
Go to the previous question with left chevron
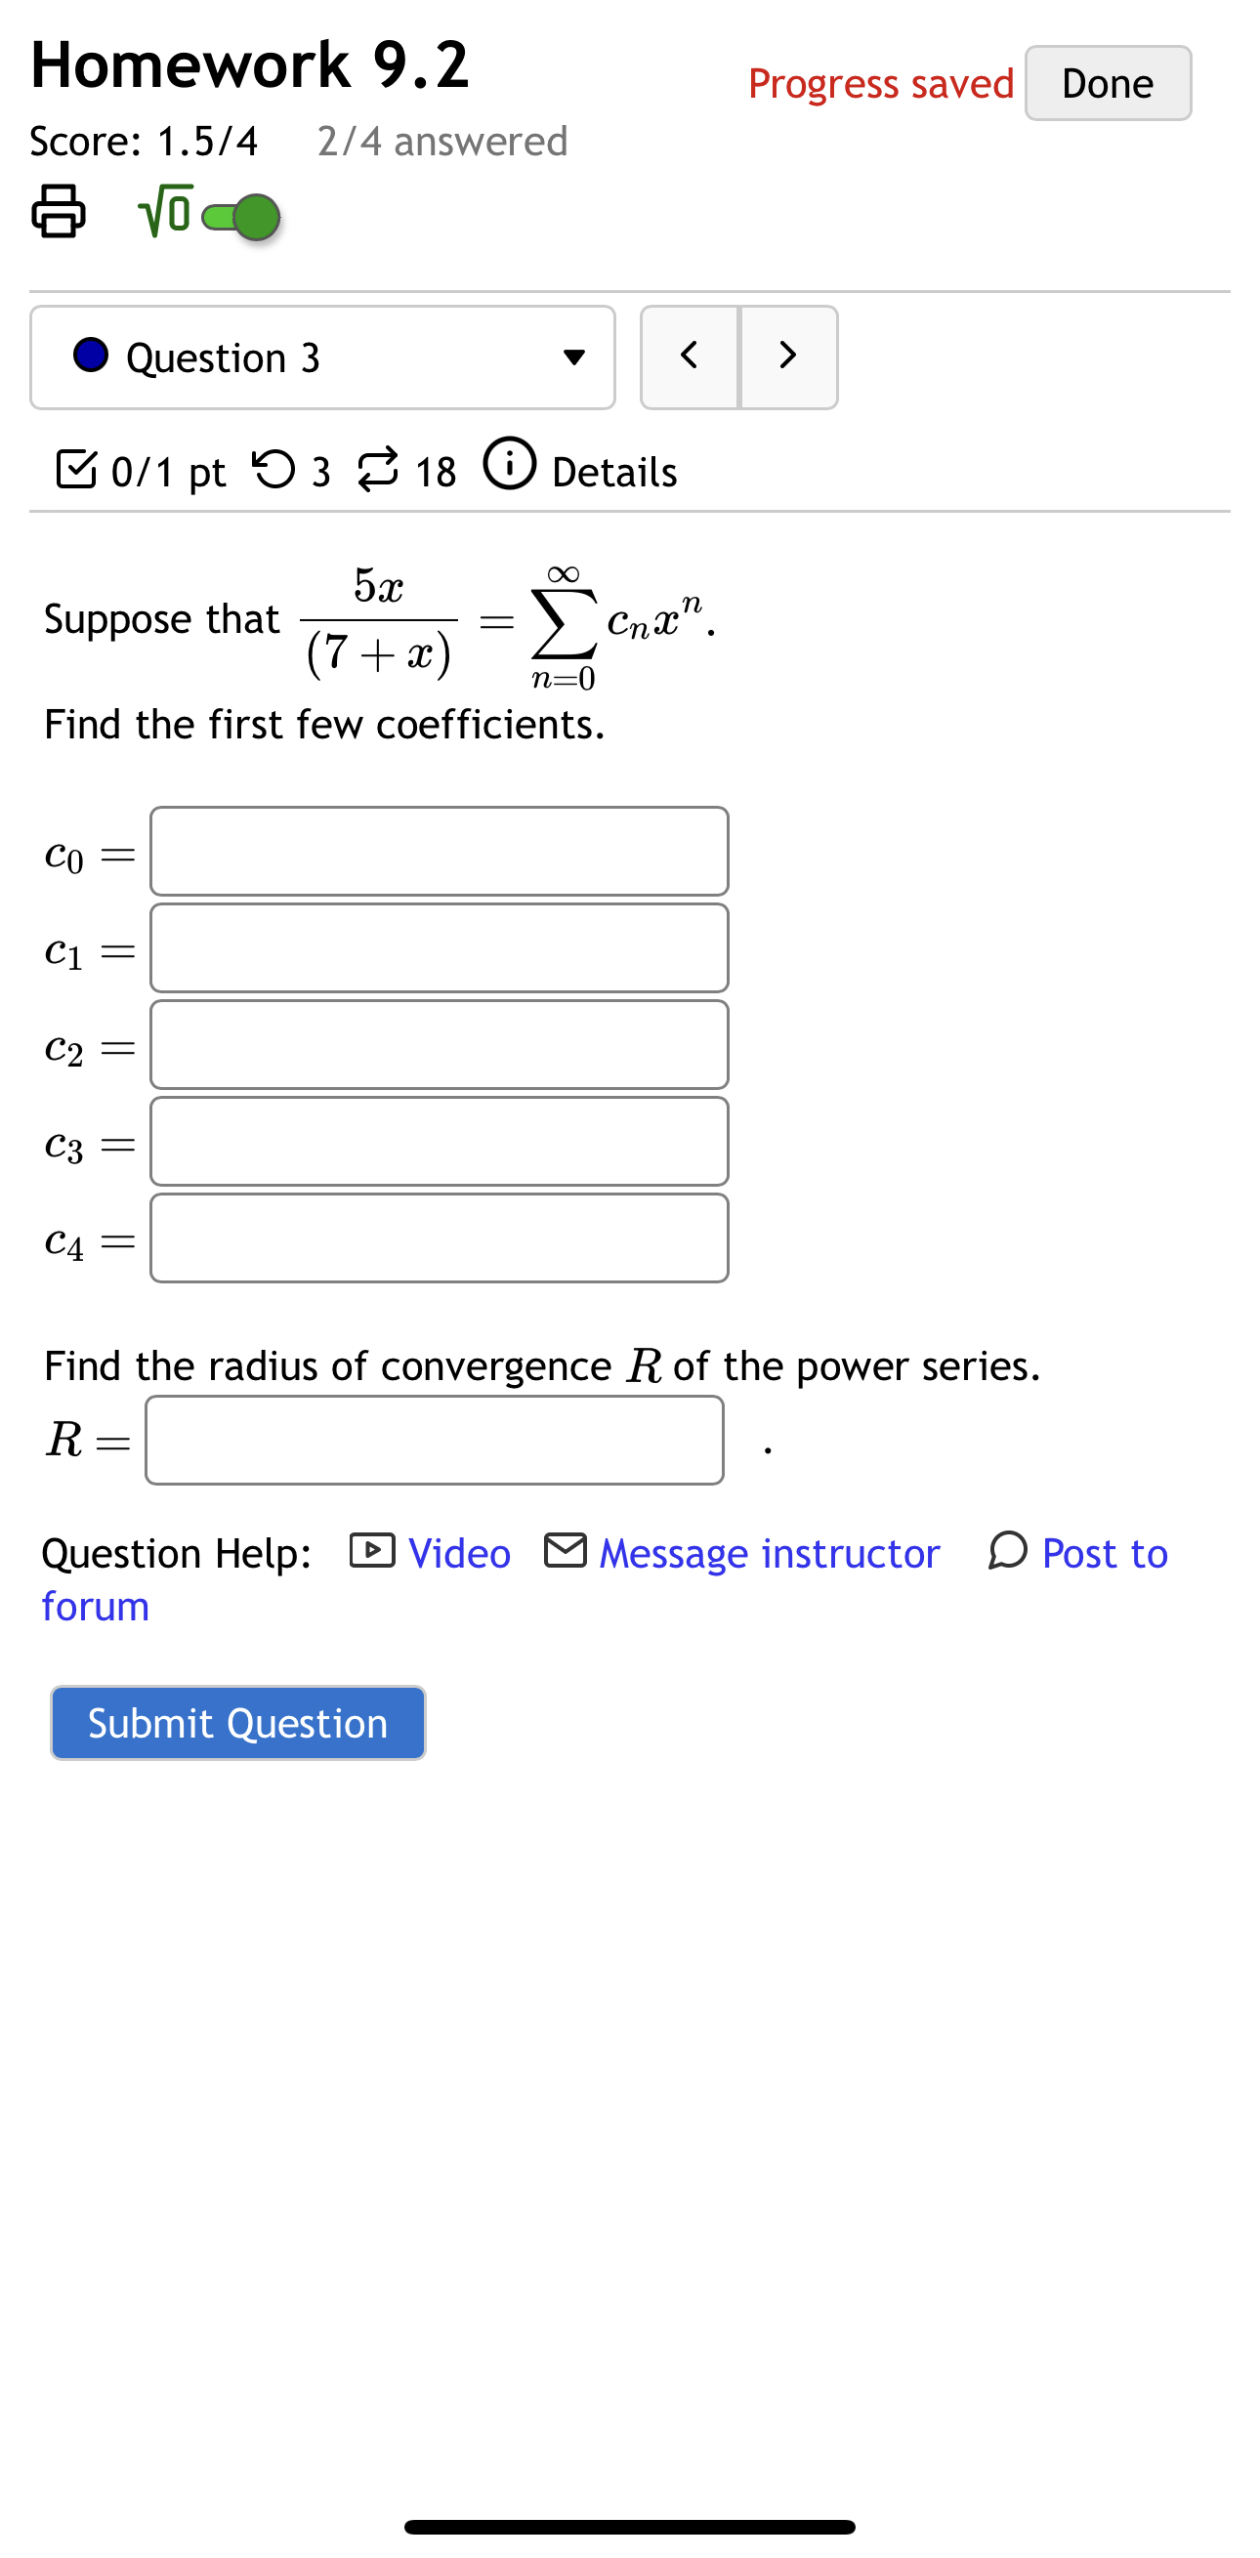pyautogui.click(x=691, y=357)
